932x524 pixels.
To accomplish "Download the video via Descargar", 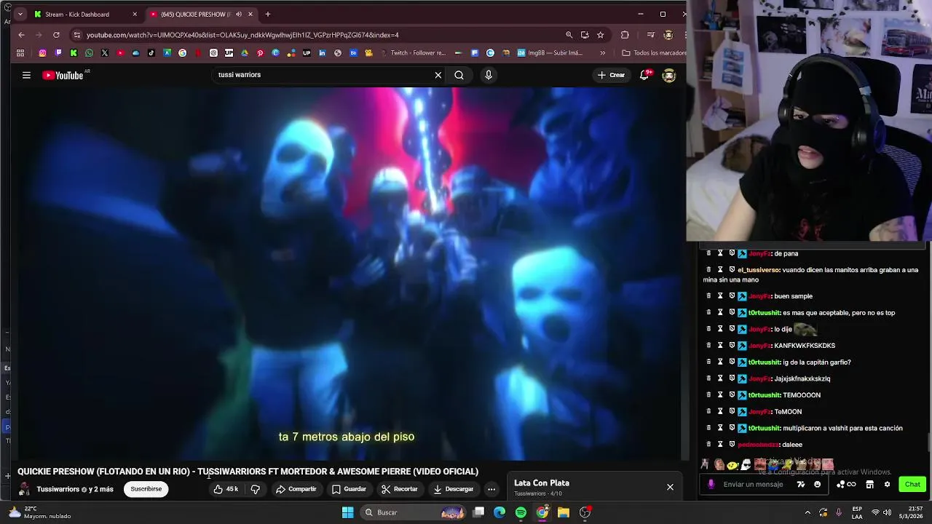I will tap(453, 489).
